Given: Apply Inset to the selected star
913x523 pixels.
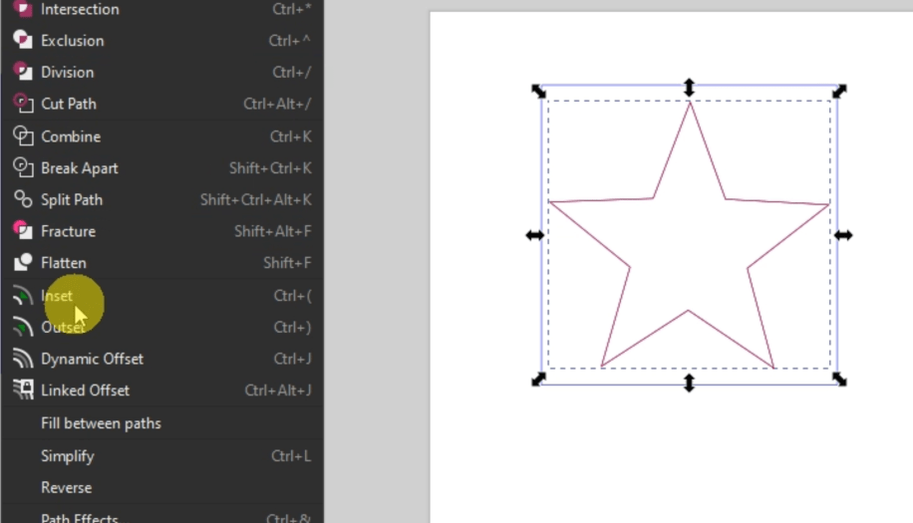Looking at the screenshot, I should point(57,296).
